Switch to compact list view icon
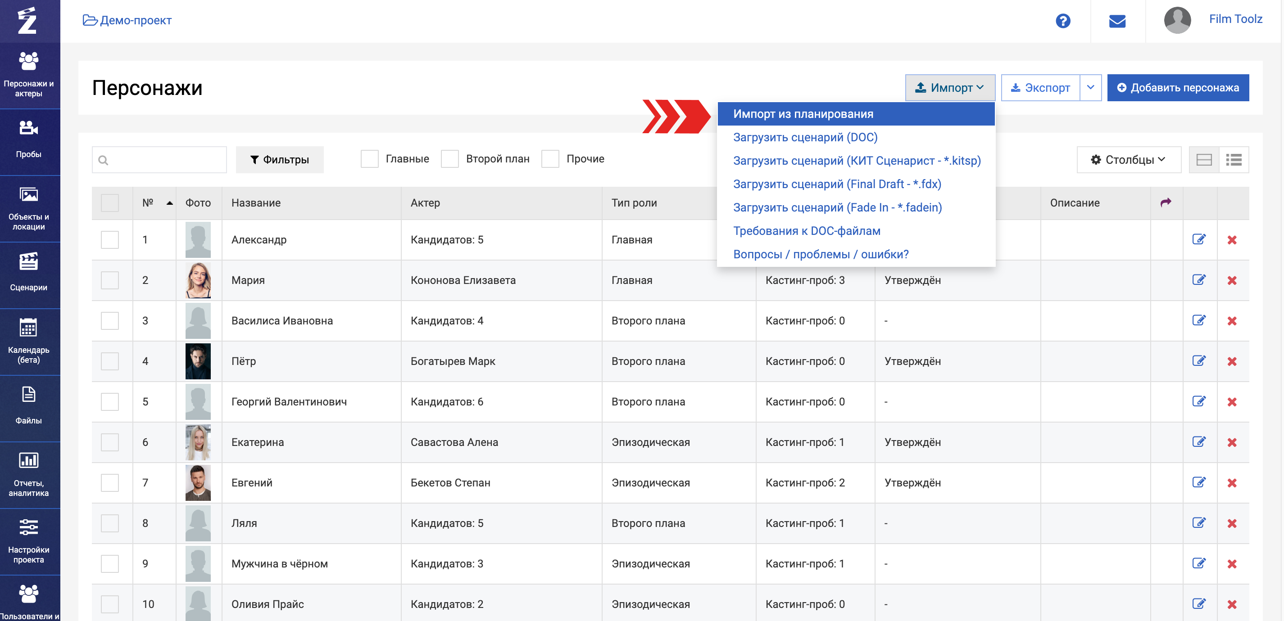The image size is (1284, 621). [x=1234, y=160]
